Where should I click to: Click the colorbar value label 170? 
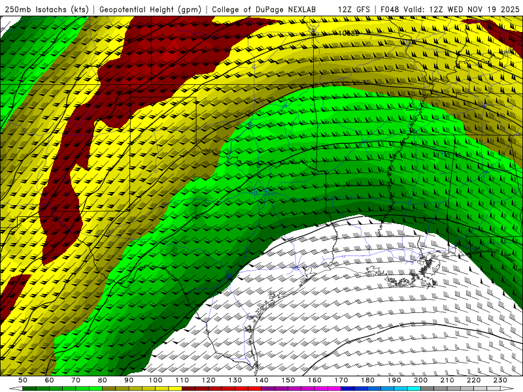coord(341,380)
